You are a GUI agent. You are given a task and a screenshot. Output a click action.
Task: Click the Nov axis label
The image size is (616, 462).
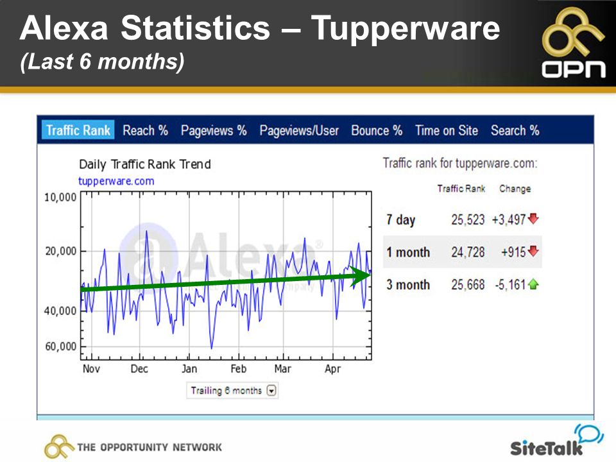coord(91,369)
